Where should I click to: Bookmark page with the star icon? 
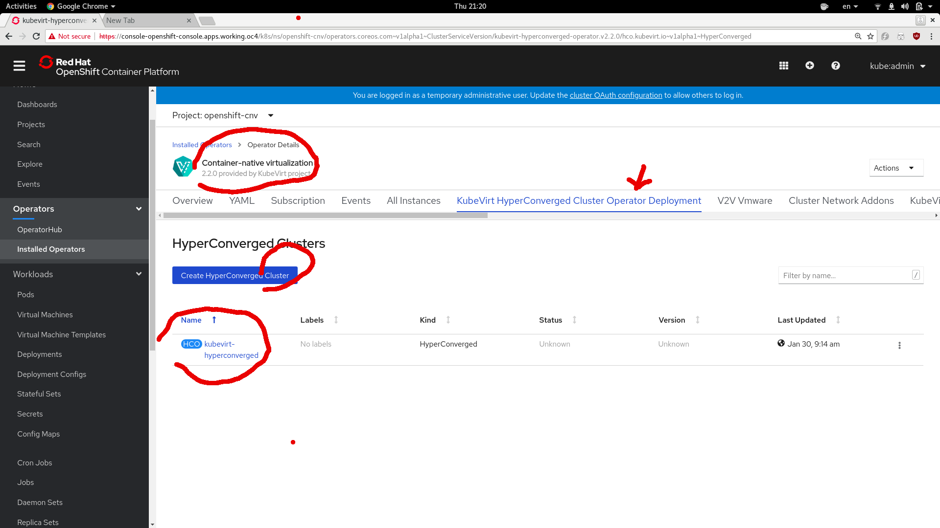(x=870, y=36)
